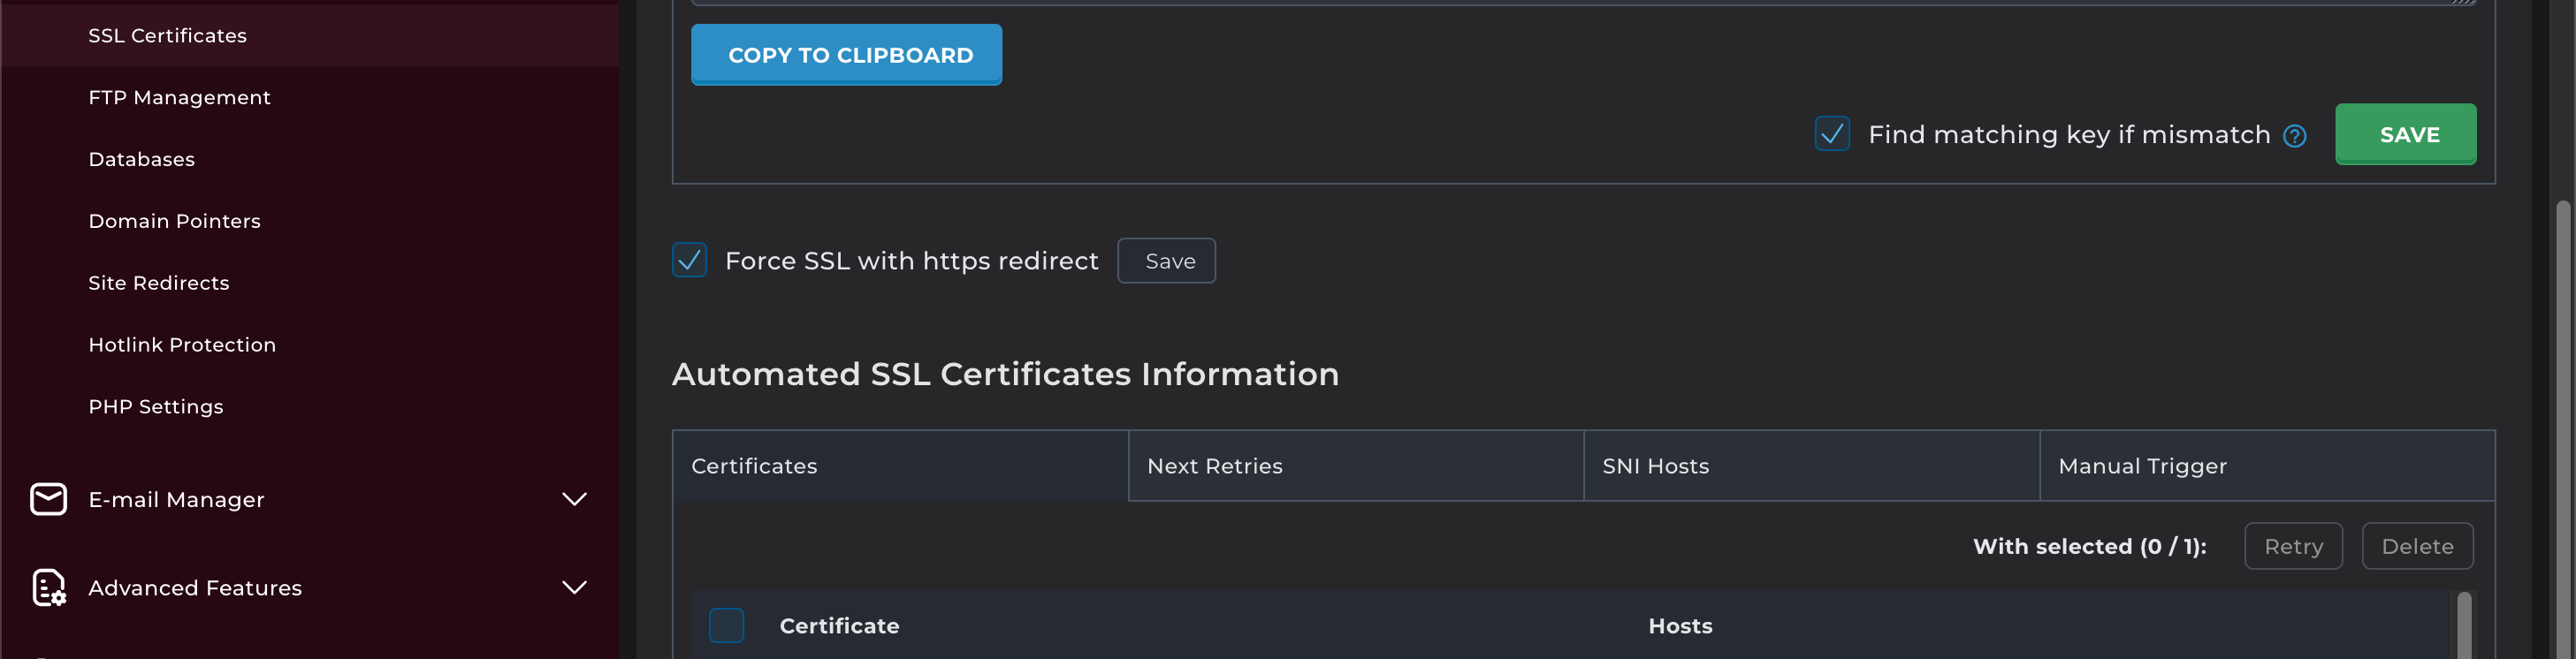This screenshot has width=2576, height=659.
Task: Expand the Advanced Features chevron
Action: click(574, 588)
